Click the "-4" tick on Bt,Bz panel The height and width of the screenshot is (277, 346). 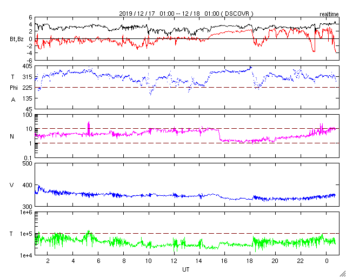(x=29, y=53)
